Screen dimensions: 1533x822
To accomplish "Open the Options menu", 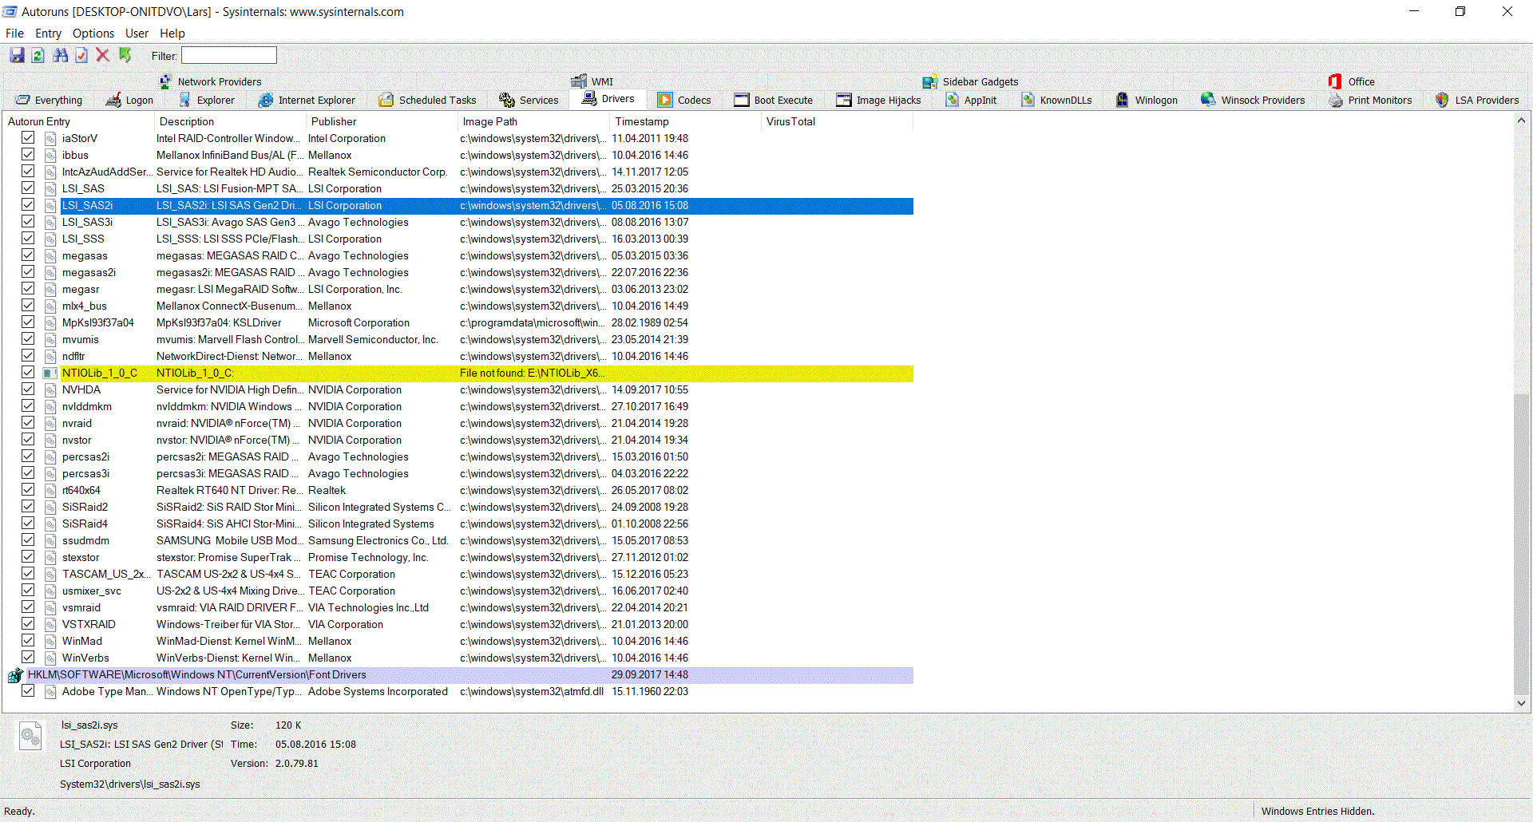I will click(93, 34).
